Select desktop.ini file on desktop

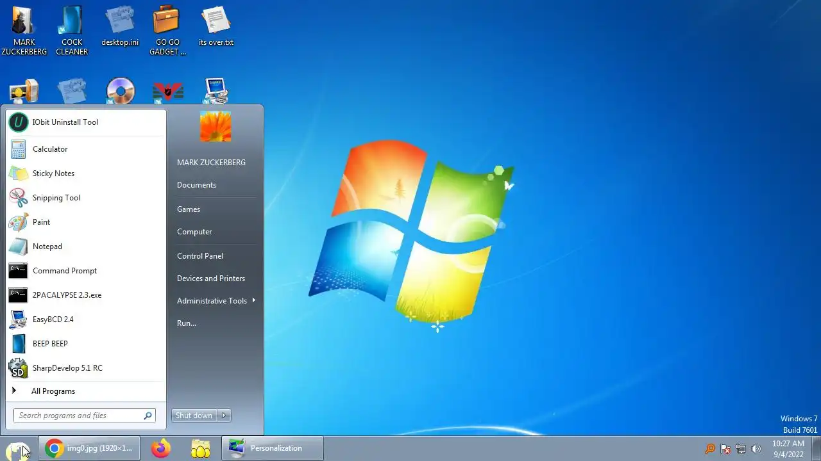(x=120, y=27)
